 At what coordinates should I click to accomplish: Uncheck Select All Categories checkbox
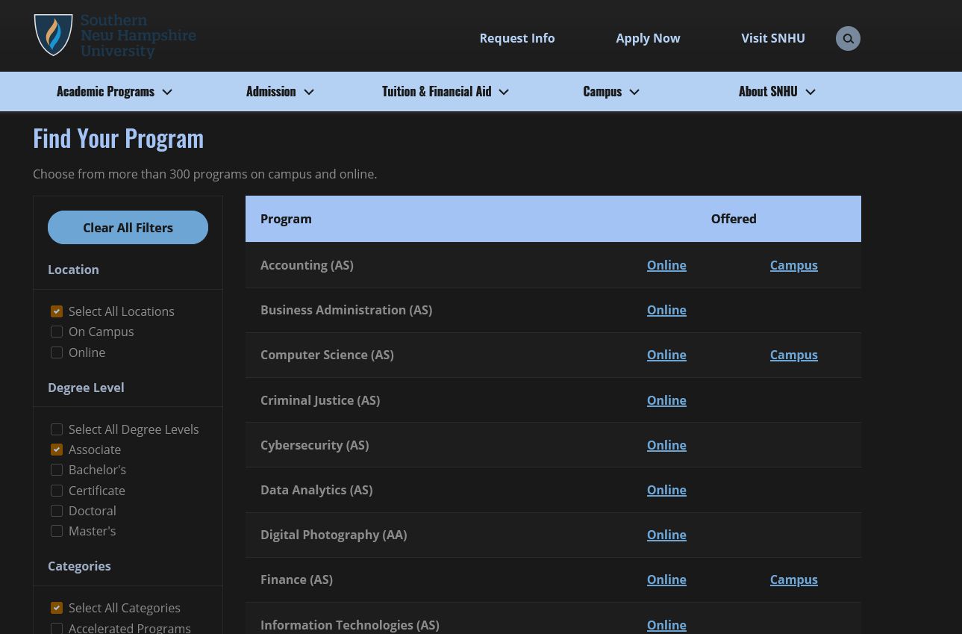coord(57,608)
